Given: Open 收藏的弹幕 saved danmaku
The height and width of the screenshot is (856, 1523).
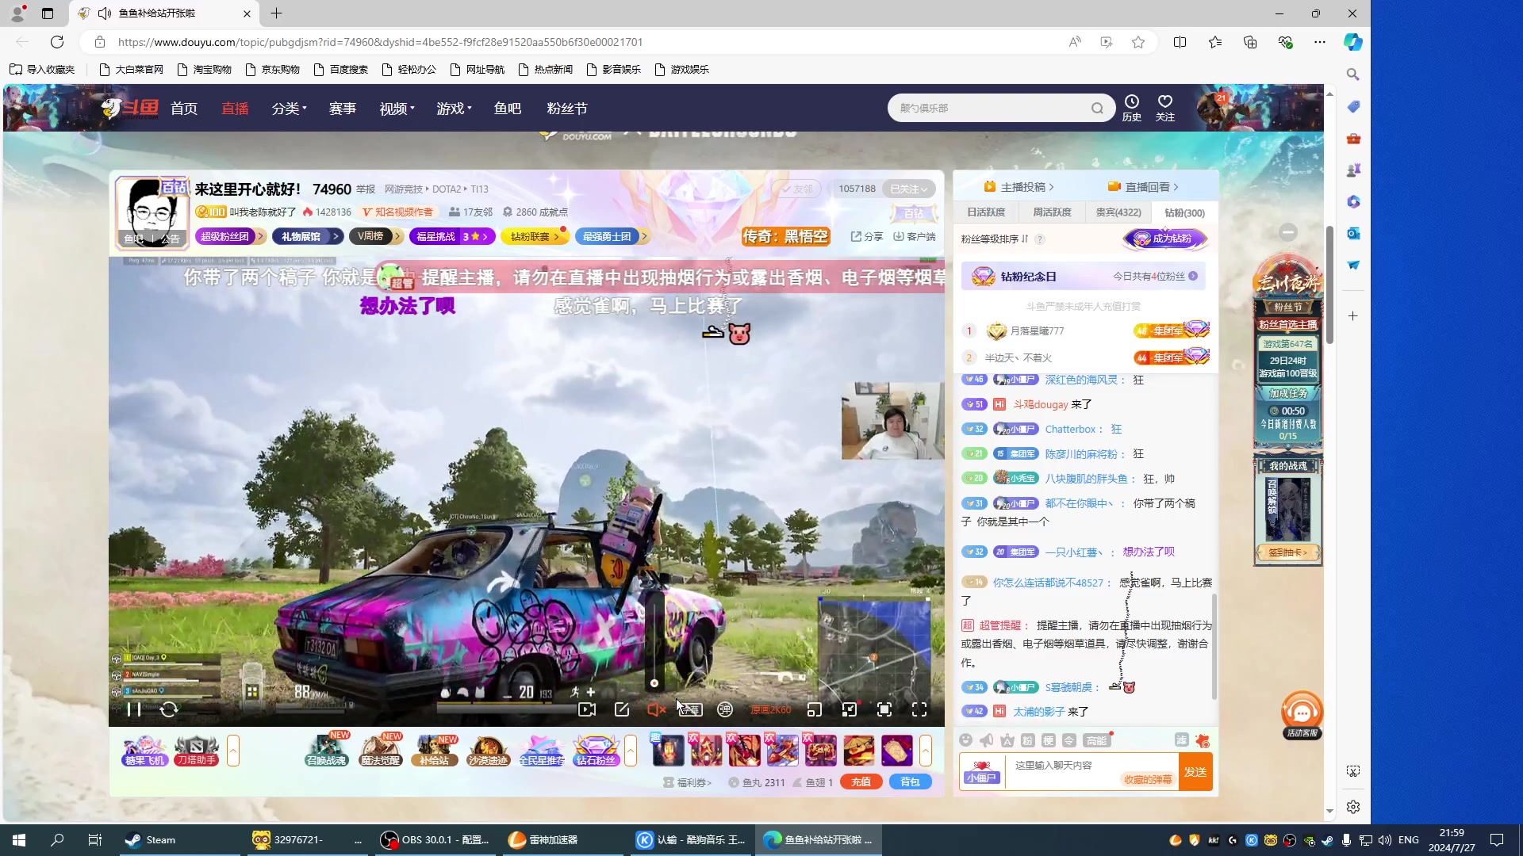Looking at the screenshot, I should 1148,779.
